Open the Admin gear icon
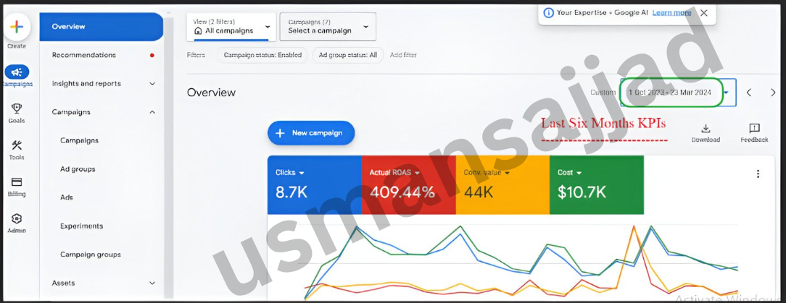The height and width of the screenshot is (303, 786). [x=17, y=219]
